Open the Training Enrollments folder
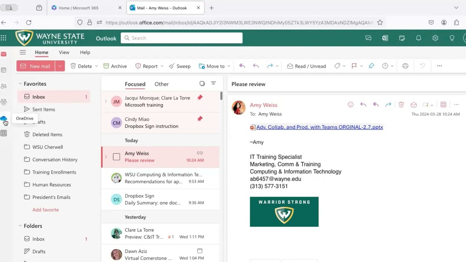 tap(54, 172)
